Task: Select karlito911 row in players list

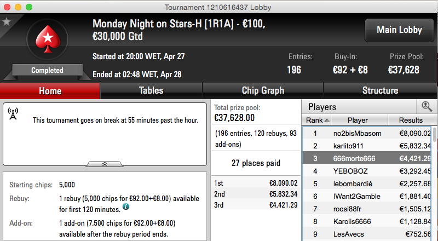Action: click(x=367, y=146)
